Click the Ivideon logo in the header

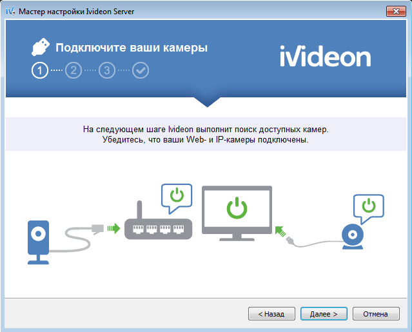(x=326, y=56)
